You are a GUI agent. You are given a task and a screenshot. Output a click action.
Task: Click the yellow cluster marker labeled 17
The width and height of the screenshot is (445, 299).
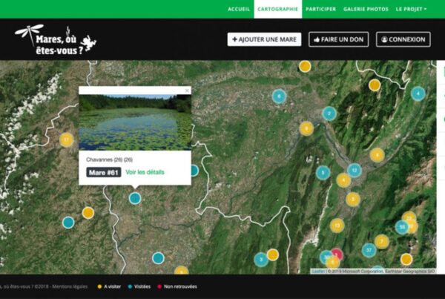(67, 139)
